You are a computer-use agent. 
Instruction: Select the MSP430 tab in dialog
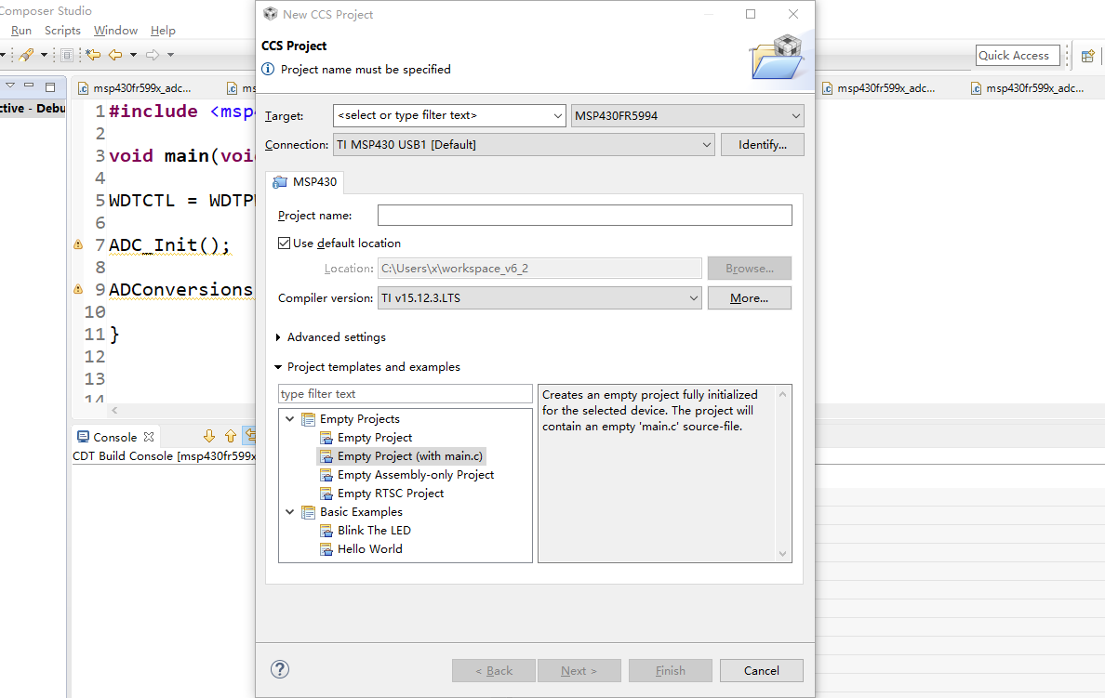[304, 182]
